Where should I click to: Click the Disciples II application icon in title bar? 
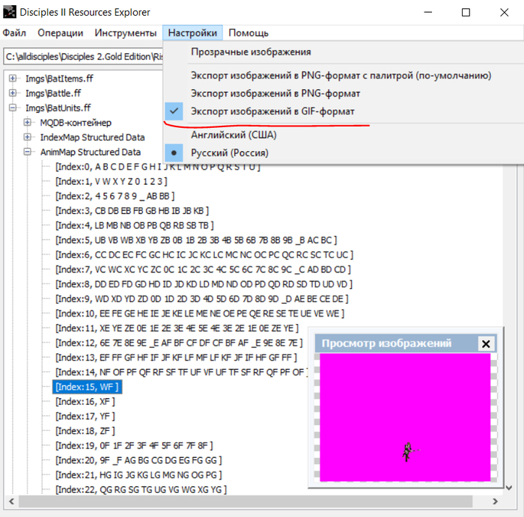pos(10,12)
